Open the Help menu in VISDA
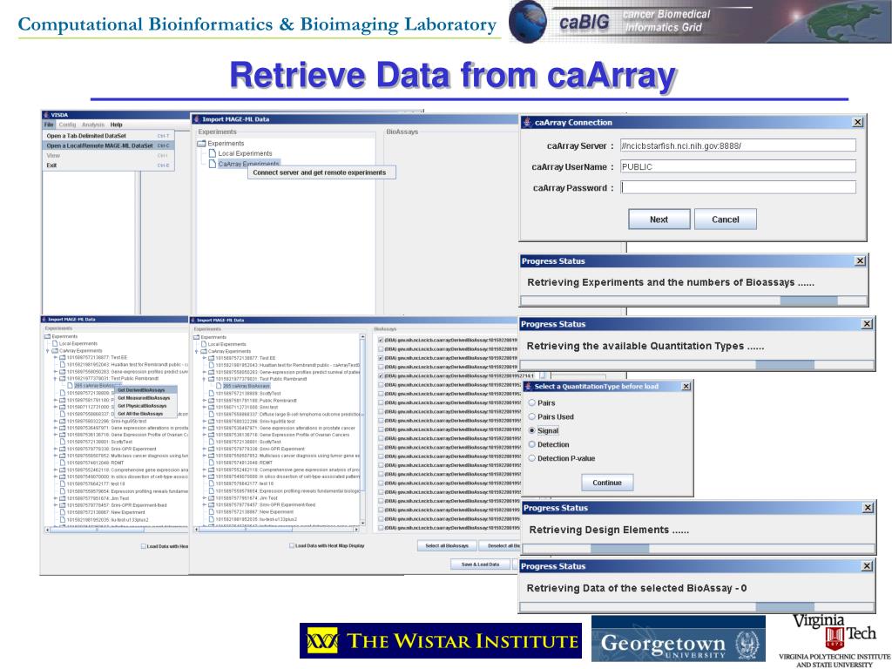 116,125
